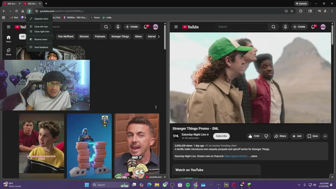Save the video to a playlist

click(x=313, y=136)
